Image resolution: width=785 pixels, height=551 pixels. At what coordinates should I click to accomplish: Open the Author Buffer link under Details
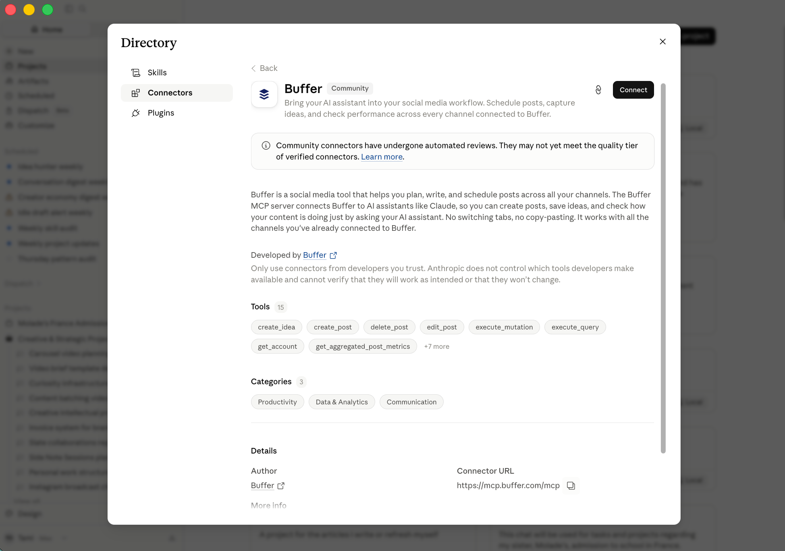tap(262, 485)
